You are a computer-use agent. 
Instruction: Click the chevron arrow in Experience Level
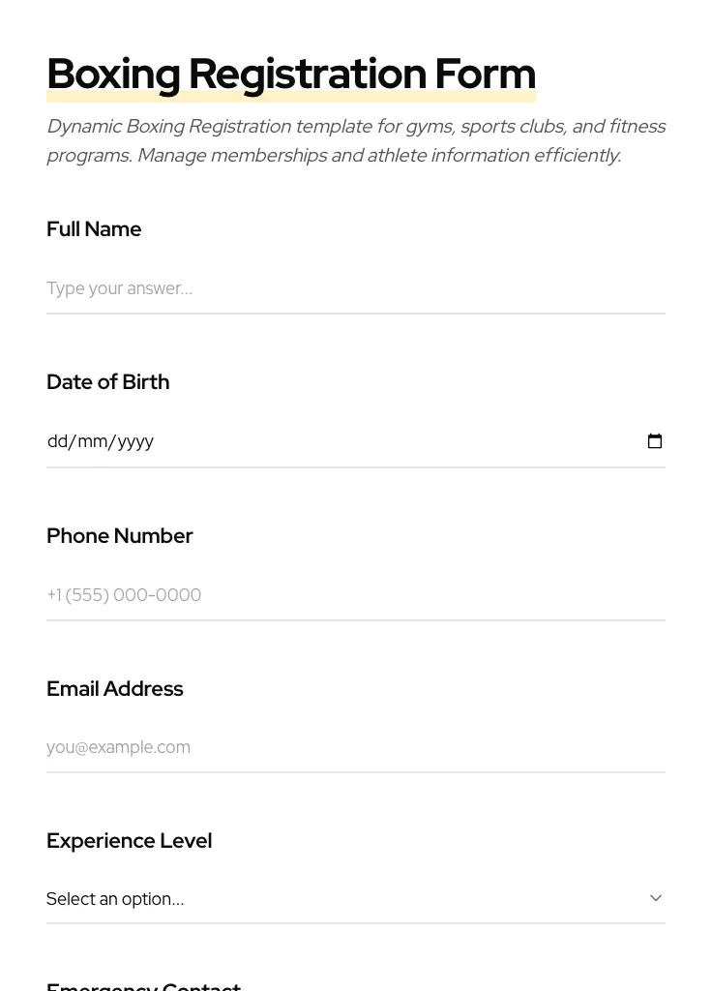(x=656, y=898)
